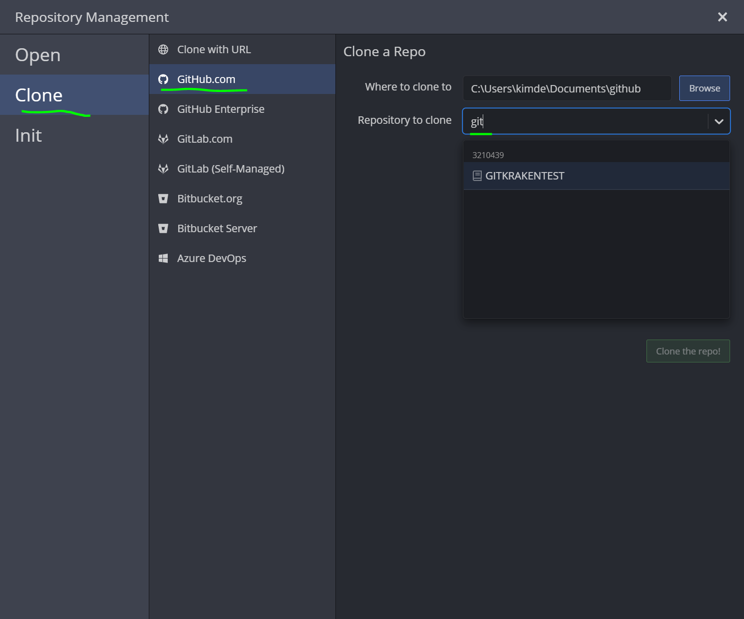This screenshot has height=619, width=744.
Task: Click the 3210439 group heading
Action: [x=488, y=155]
